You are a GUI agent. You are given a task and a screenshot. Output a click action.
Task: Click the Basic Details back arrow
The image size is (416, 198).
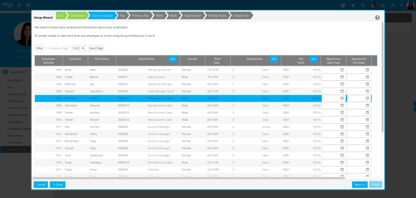click(x=5, y=72)
